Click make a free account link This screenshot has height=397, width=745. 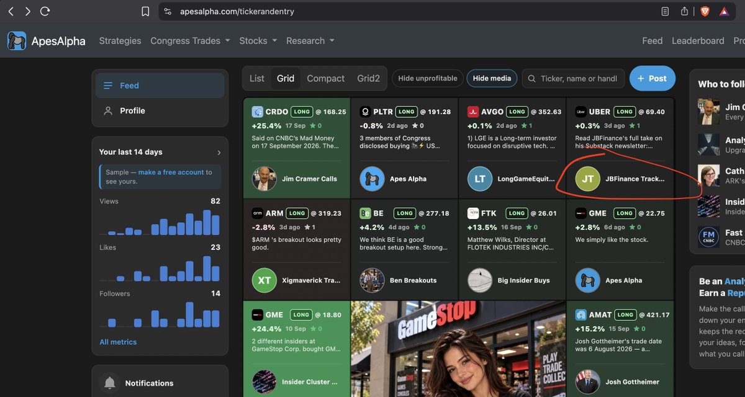[x=171, y=172]
